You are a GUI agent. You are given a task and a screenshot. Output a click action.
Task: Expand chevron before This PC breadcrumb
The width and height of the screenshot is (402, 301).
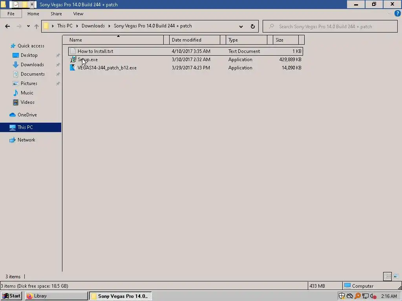(53, 26)
